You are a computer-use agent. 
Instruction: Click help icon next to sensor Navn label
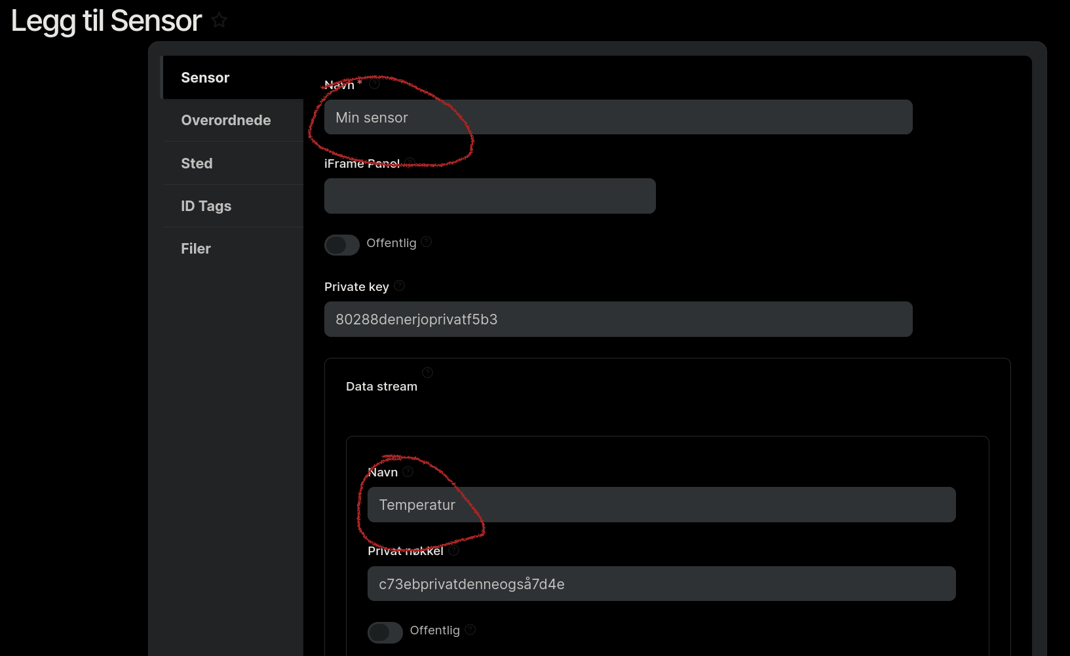[374, 84]
